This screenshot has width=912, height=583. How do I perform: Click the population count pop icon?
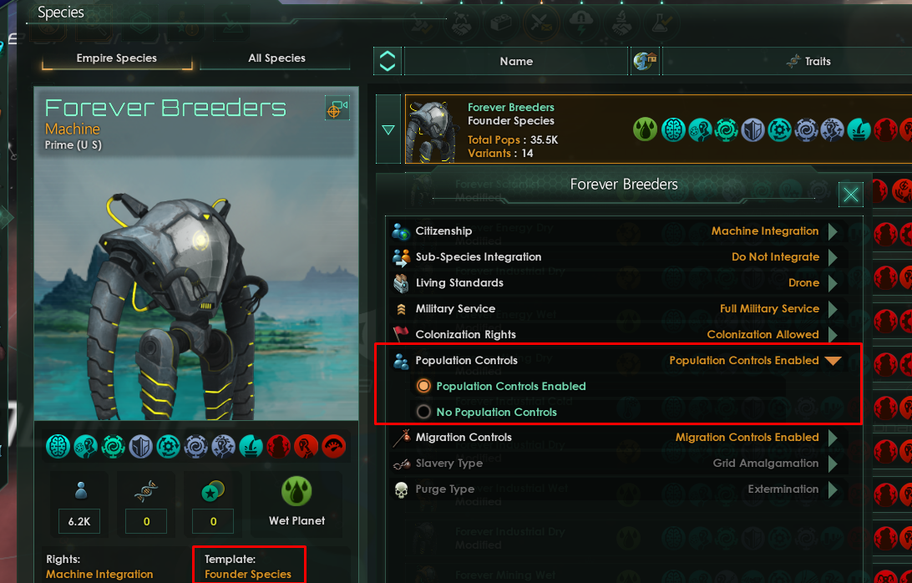(x=81, y=490)
